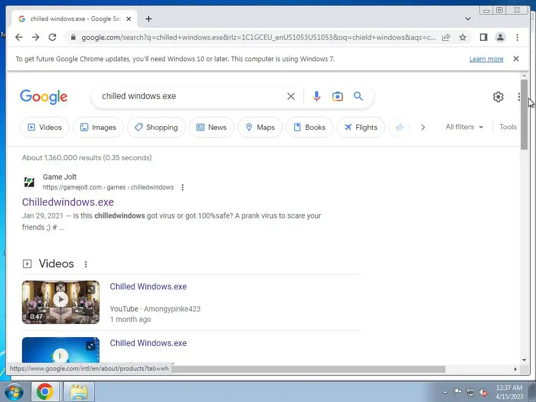Filter results by Images
536x402 pixels.
[98, 127]
